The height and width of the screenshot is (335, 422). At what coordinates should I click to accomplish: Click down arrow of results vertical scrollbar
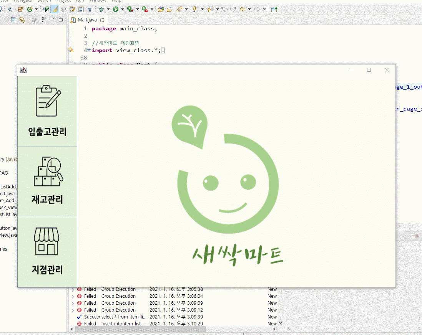281,323
